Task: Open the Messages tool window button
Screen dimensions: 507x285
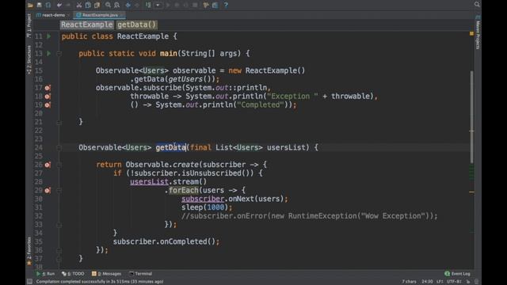Action: 106,274
